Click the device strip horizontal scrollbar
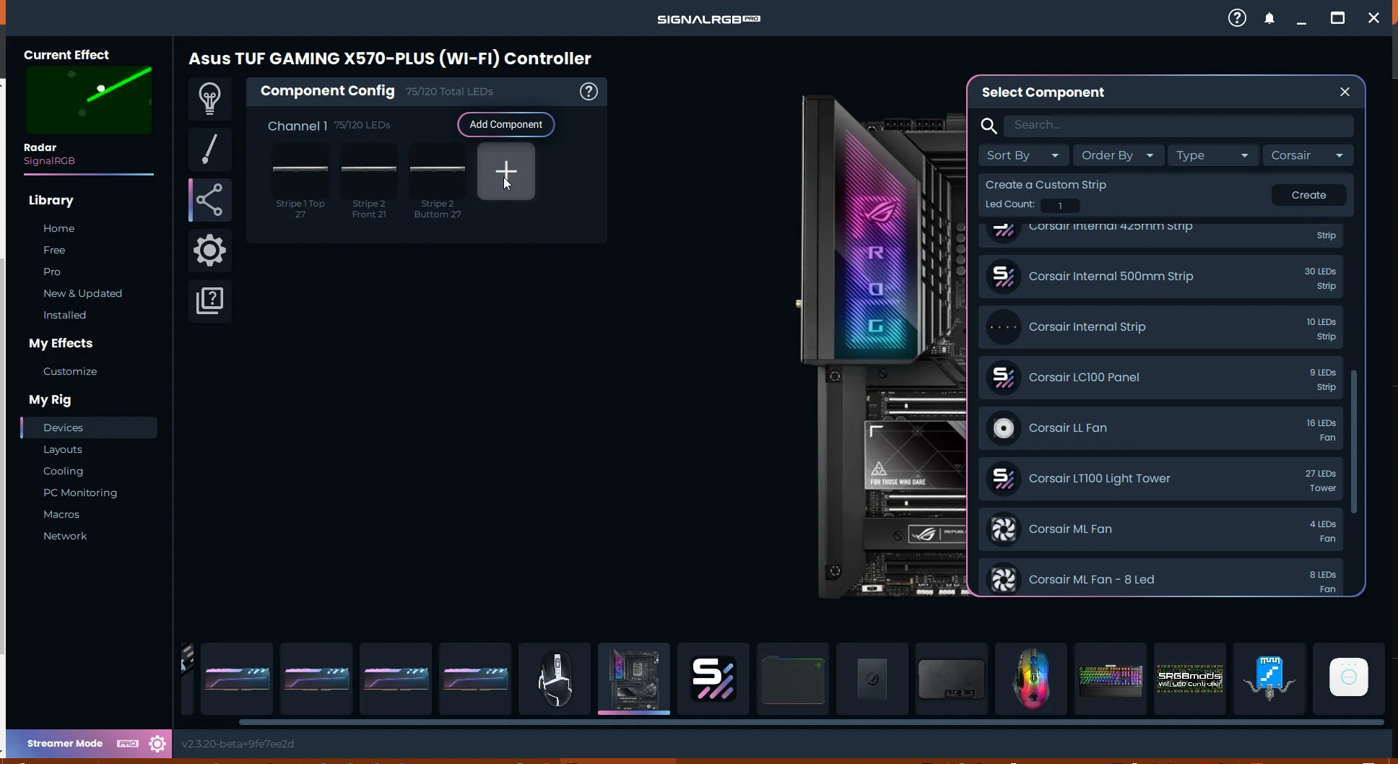 pos(811,721)
